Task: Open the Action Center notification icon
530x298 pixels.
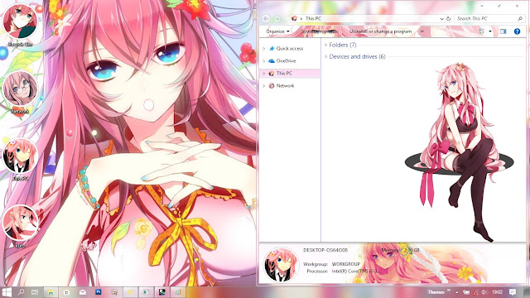Action: tap(513, 292)
